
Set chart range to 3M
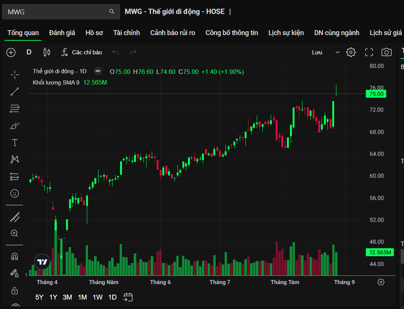68,297
